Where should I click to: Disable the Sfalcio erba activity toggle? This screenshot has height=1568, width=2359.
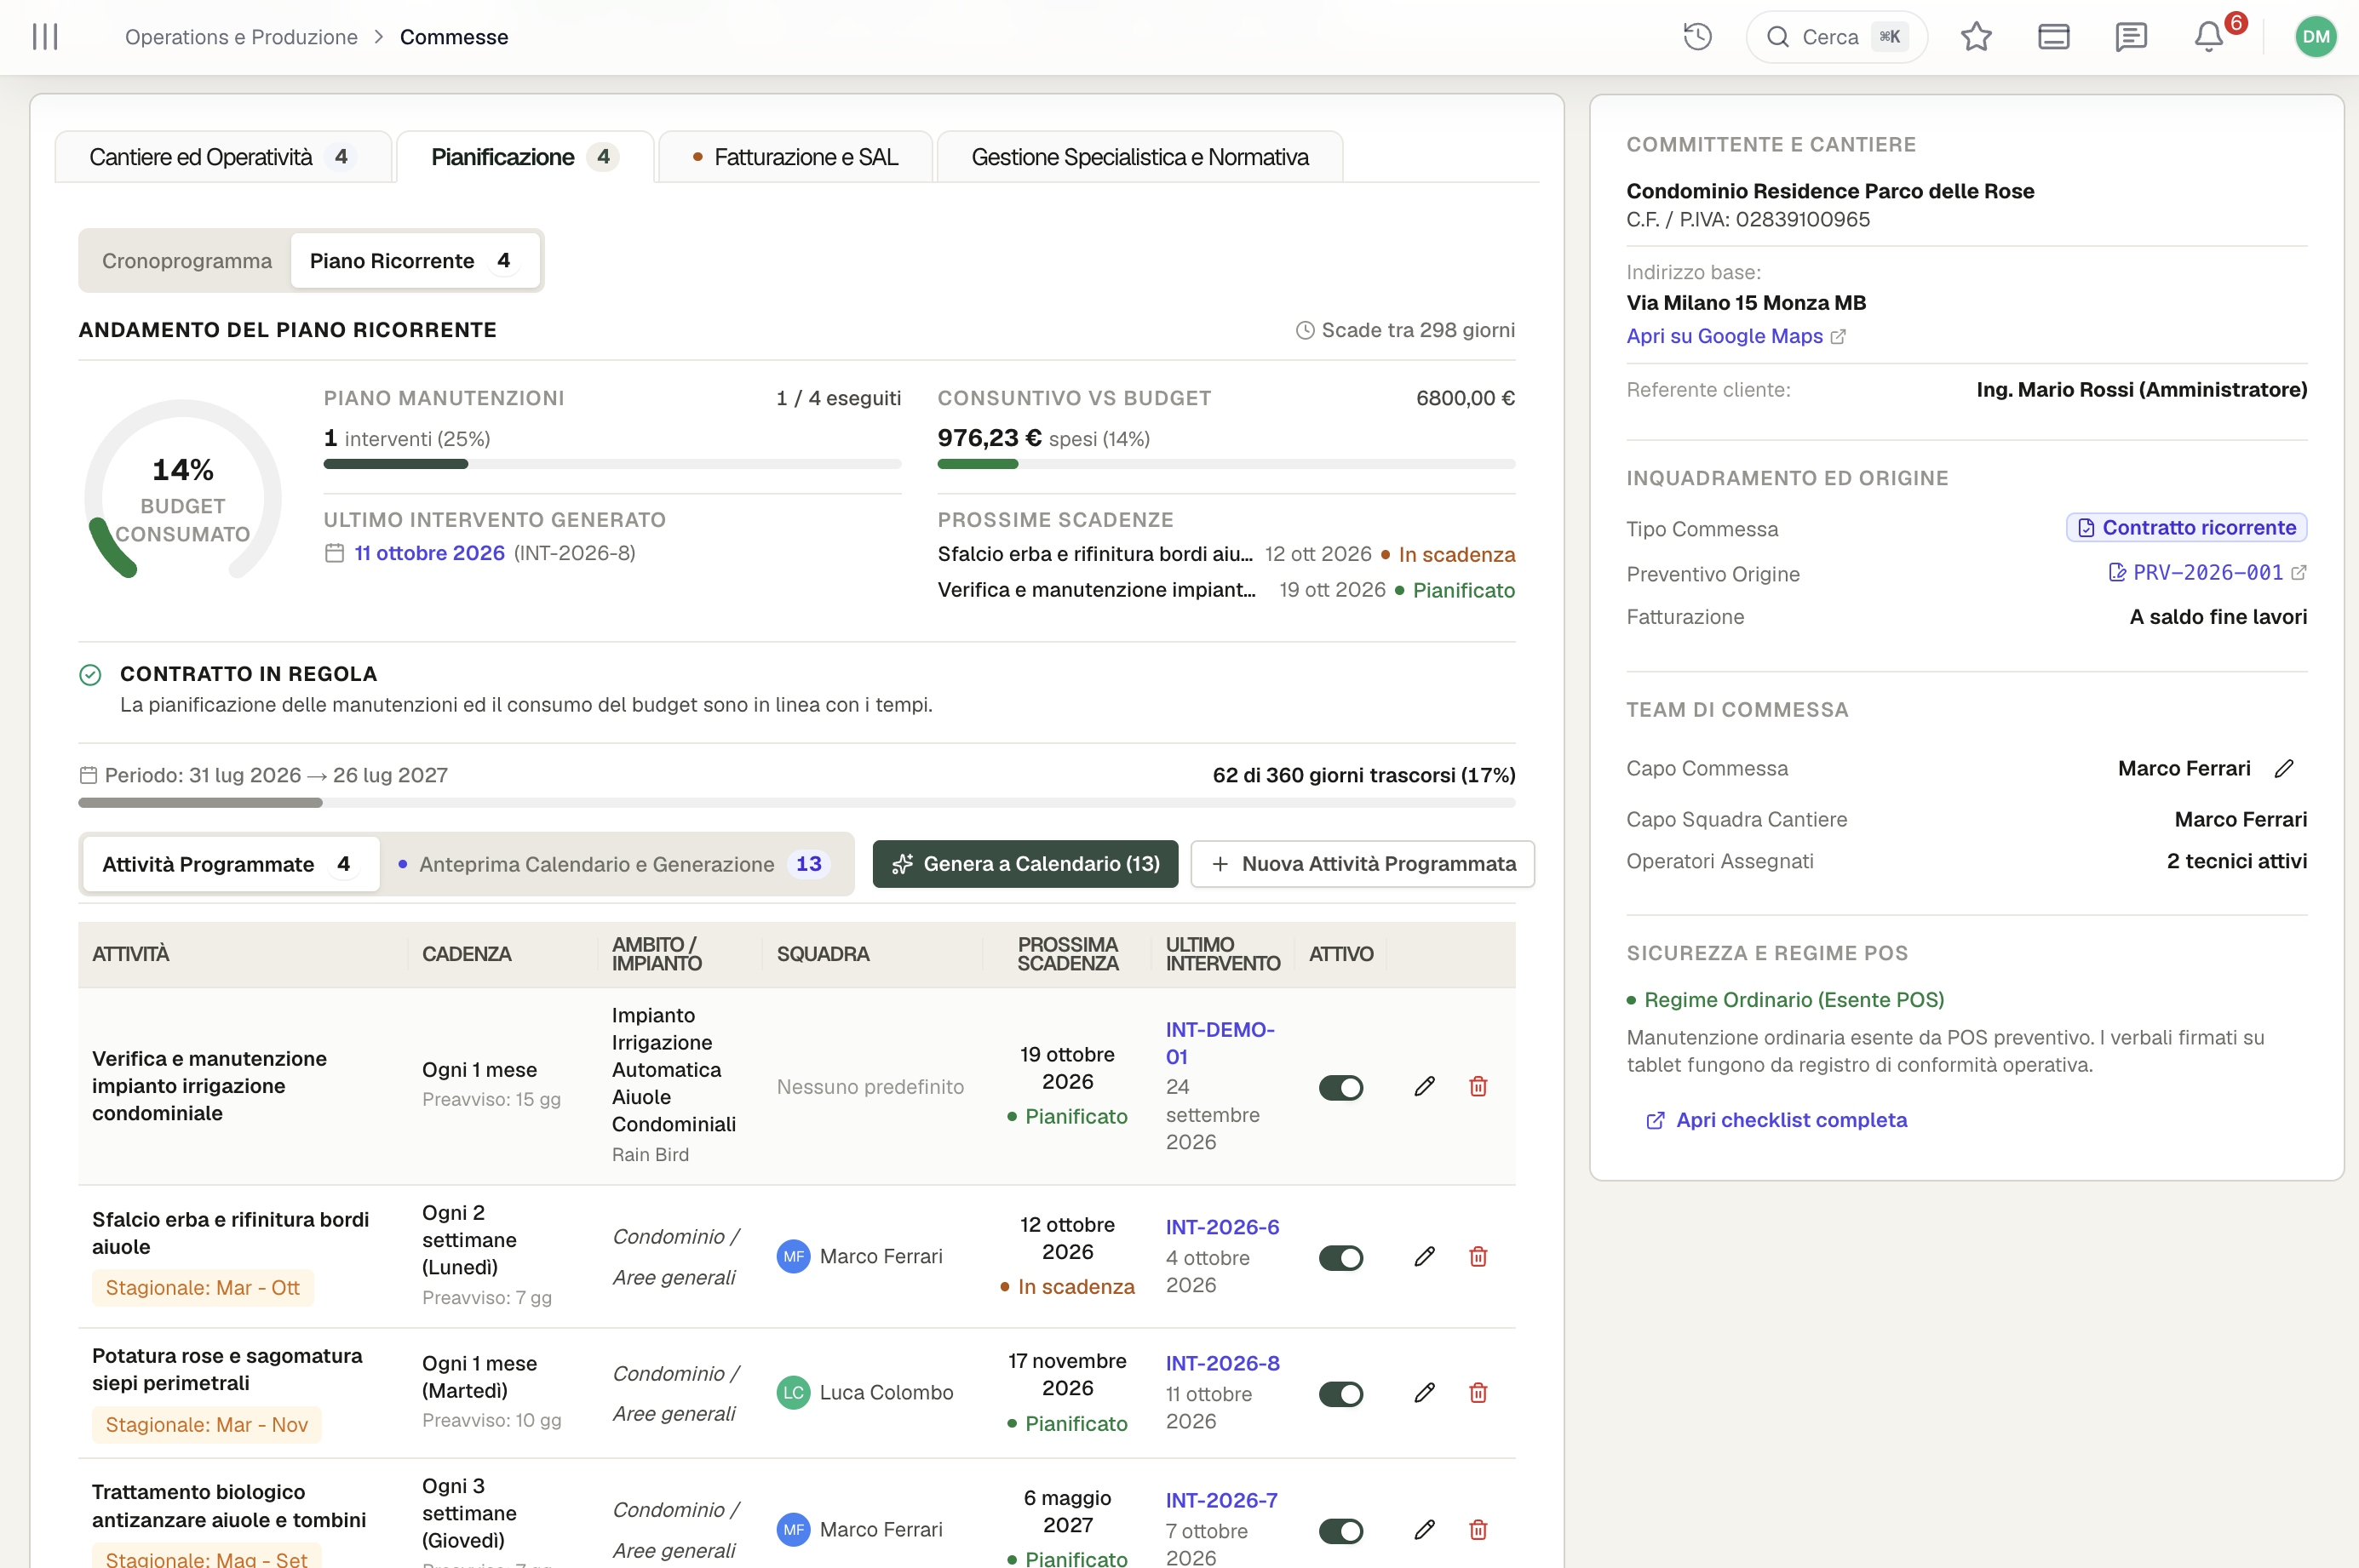(x=1340, y=1257)
